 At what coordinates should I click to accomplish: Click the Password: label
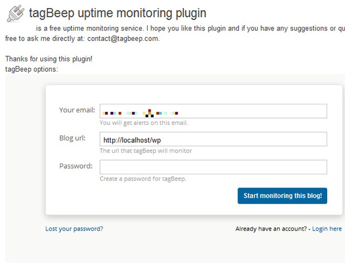point(76,166)
